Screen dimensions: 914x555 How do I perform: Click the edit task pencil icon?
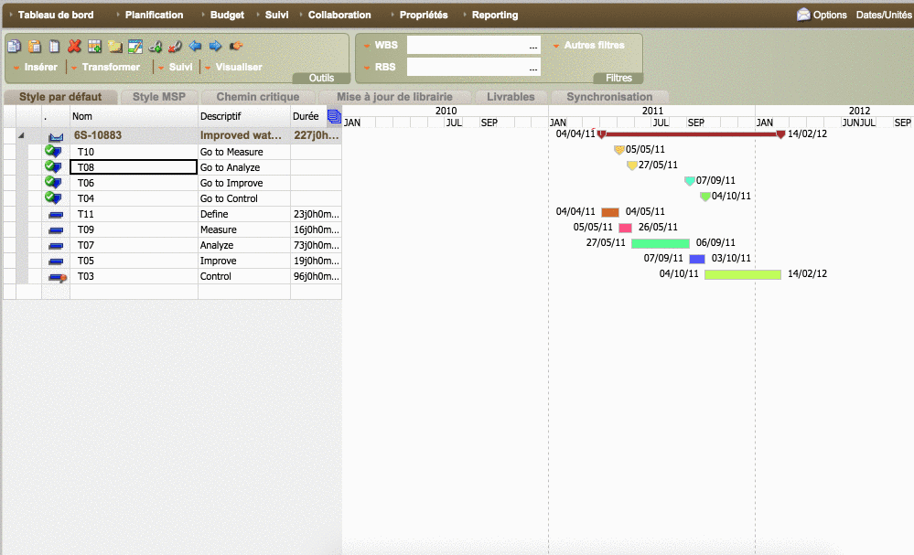tap(134, 46)
